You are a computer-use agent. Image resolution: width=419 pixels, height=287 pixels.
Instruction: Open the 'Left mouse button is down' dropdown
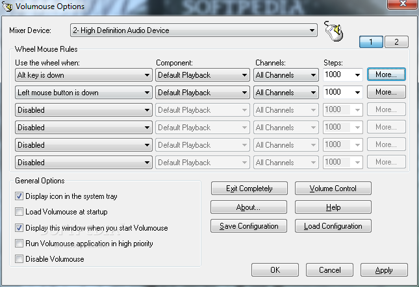[84, 93]
